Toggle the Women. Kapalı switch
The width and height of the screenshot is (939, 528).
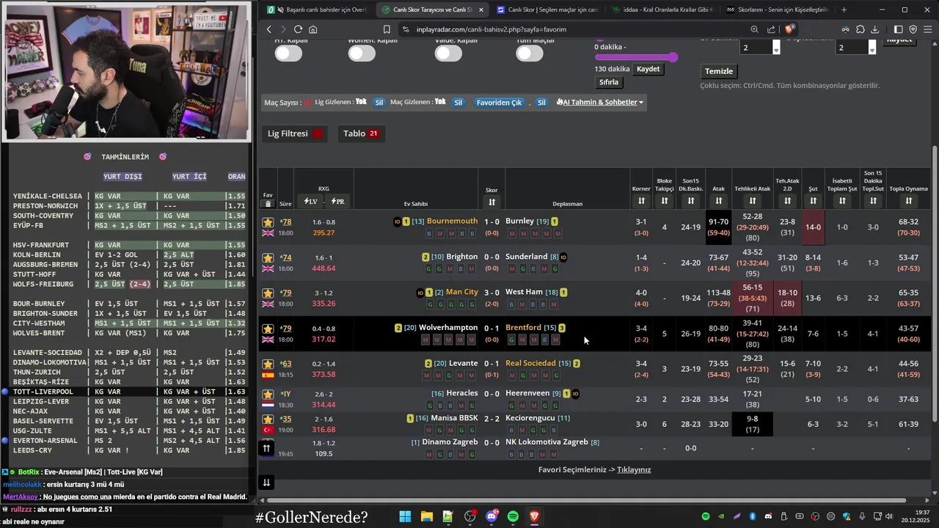[362, 53]
